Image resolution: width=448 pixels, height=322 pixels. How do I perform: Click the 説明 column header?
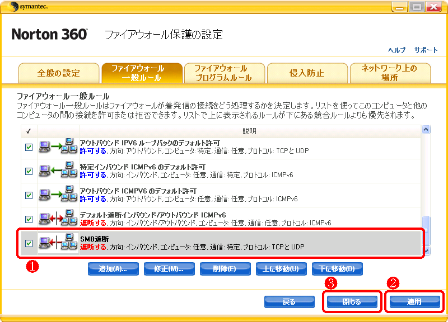[x=251, y=130]
